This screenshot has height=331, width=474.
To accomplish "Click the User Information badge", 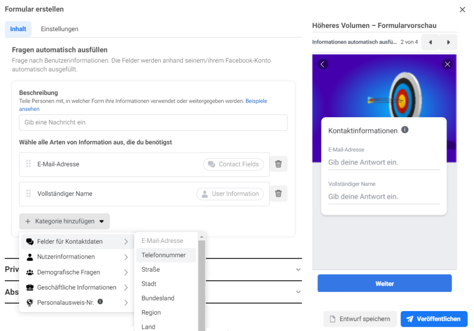I will pyautogui.click(x=230, y=194).
